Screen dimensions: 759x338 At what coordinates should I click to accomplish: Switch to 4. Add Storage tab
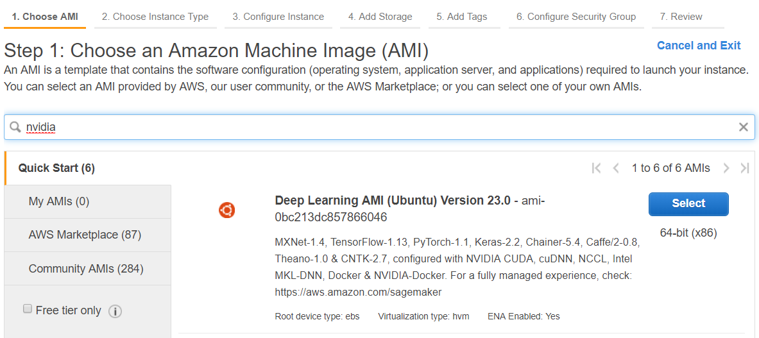380,17
